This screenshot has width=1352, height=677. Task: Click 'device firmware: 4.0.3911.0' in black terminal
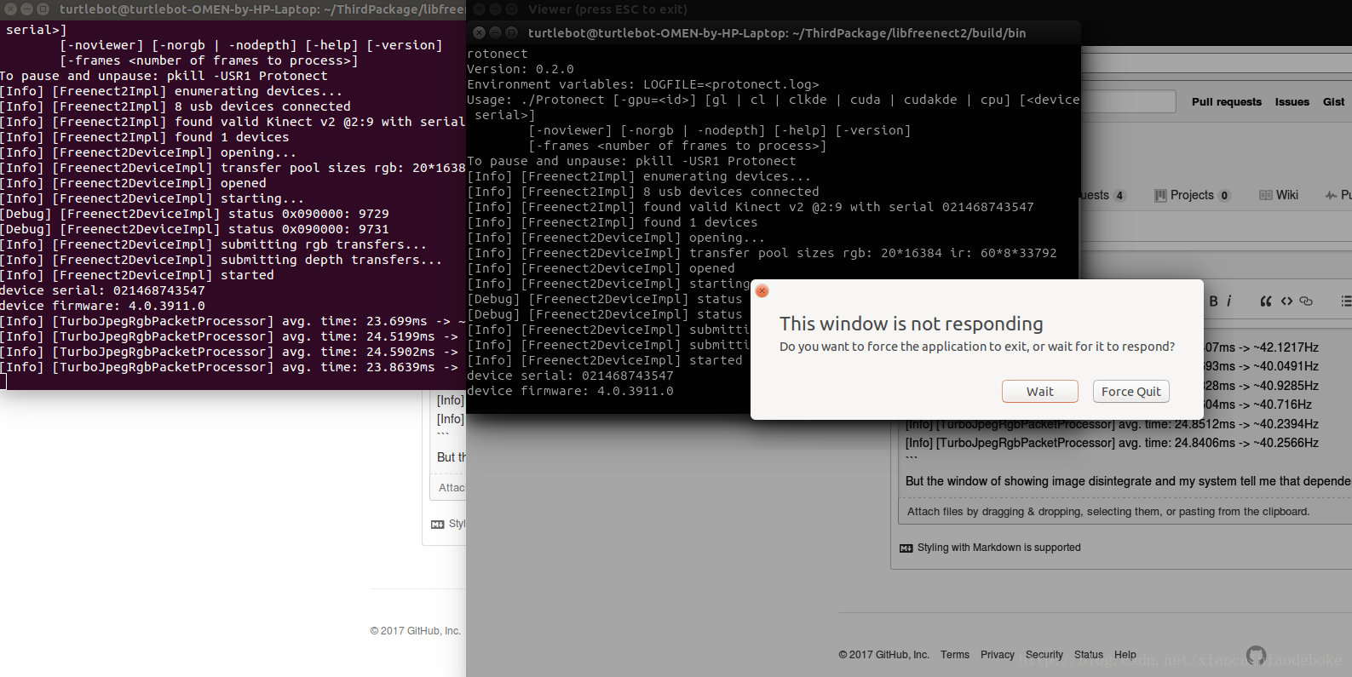[570, 391]
